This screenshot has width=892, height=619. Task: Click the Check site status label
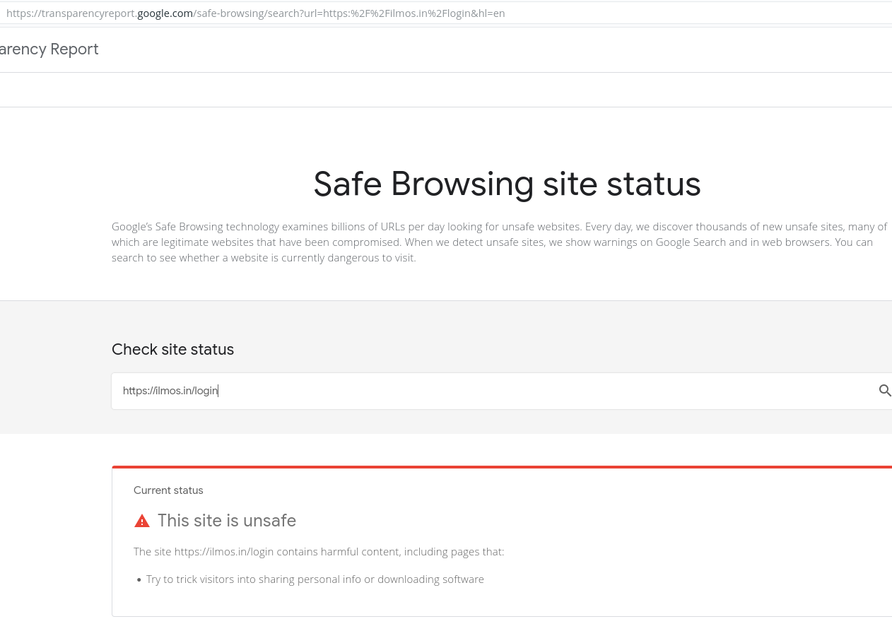[172, 349]
